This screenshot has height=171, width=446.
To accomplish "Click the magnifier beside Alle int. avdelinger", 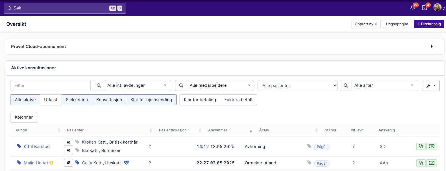I will pos(99,85).
